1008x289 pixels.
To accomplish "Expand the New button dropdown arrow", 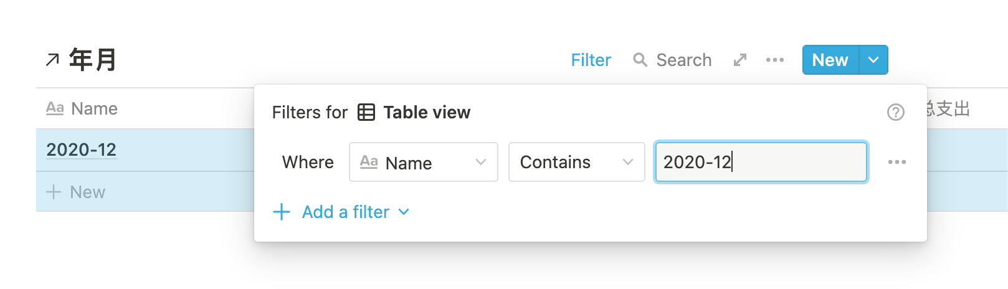I will click(873, 60).
